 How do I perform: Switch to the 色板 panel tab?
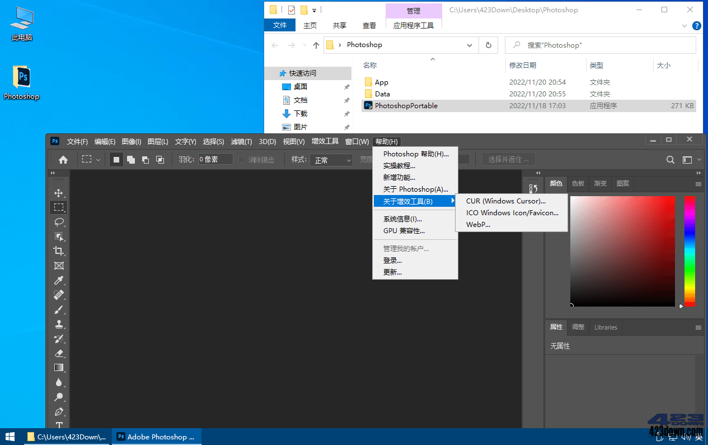pos(578,183)
